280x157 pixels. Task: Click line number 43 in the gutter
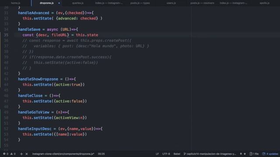point(6,79)
